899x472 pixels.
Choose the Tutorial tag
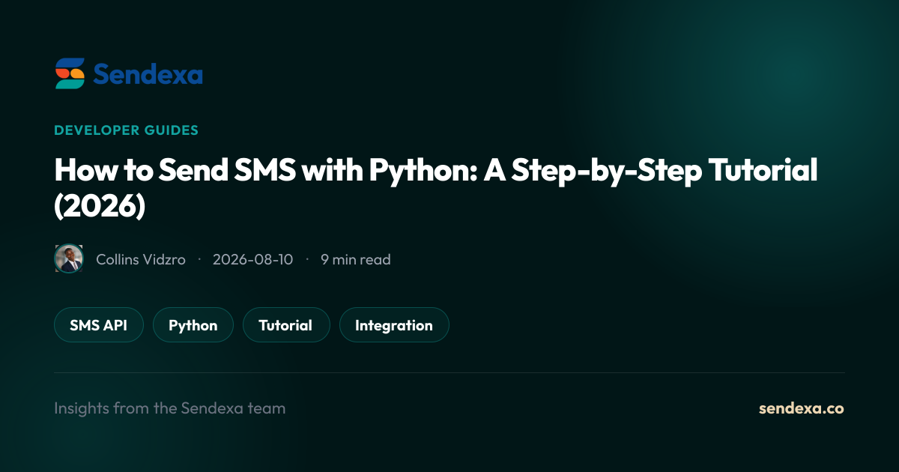tap(285, 325)
